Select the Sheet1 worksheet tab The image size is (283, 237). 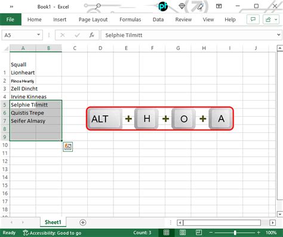[53, 222]
